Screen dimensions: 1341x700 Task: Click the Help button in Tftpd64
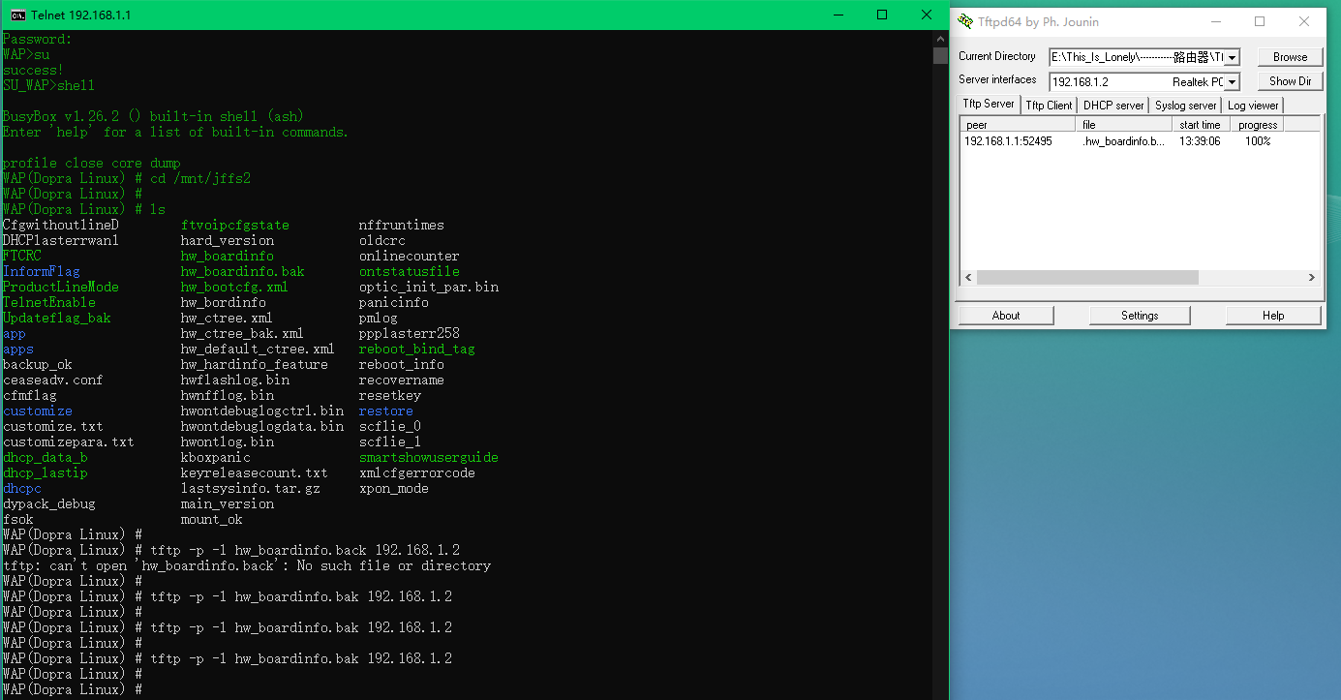click(1273, 316)
